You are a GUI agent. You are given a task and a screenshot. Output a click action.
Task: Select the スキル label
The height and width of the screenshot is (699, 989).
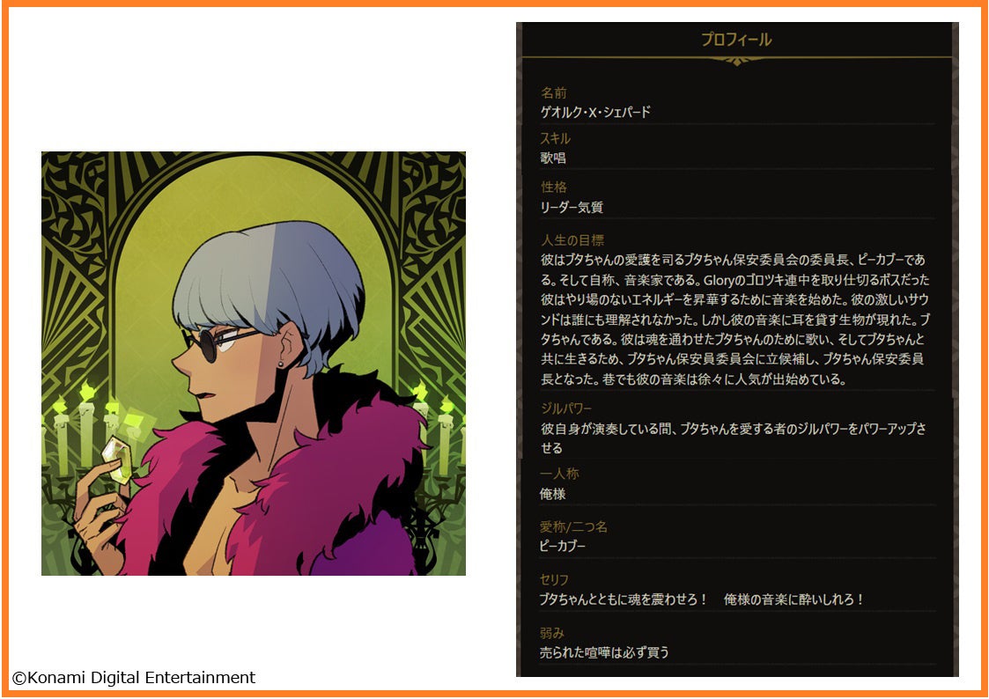pos(555,138)
